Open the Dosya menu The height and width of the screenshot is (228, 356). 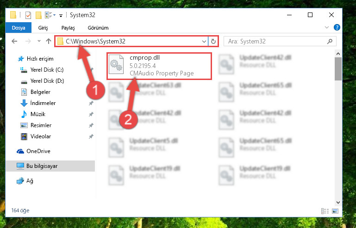click(x=19, y=28)
